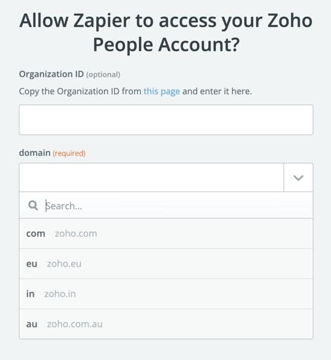The width and height of the screenshot is (331, 360).
Task: Toggle the domain dropdown chevron arrow
Action: [298, 178]
